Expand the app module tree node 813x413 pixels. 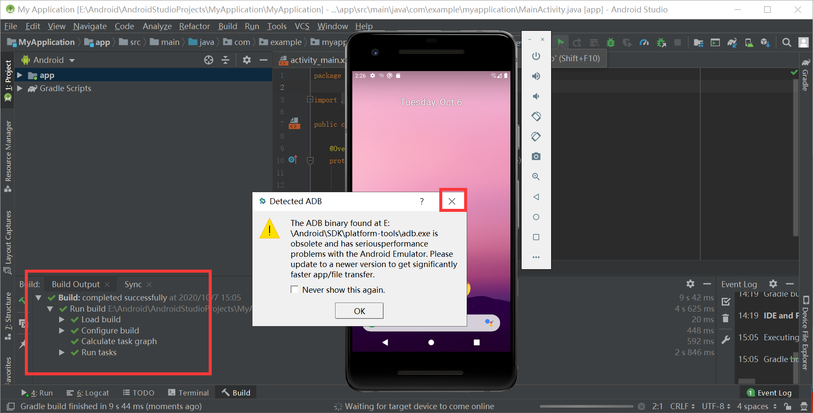pyautogui.click(x=20, y=75)
